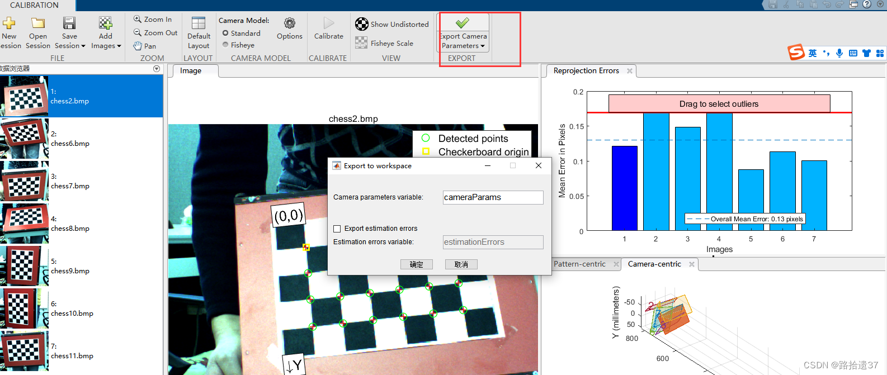
Task: Open camera model Options gear
Action: (x=290, y=23)
